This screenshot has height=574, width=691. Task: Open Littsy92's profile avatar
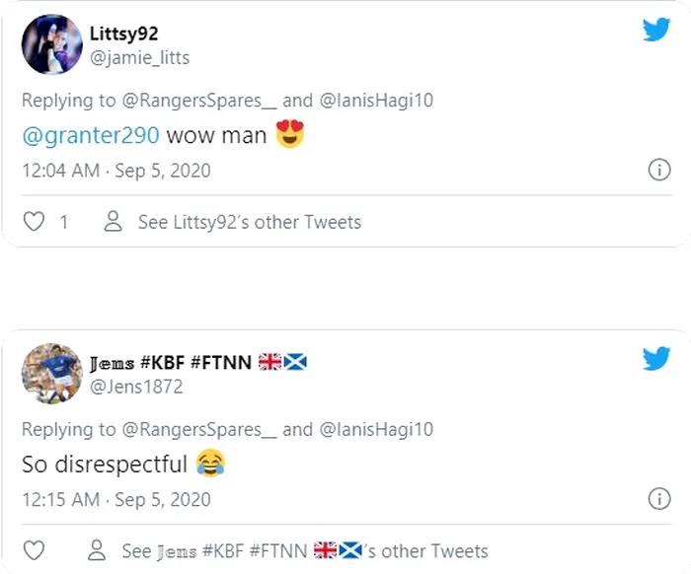(x=52, y=44)
